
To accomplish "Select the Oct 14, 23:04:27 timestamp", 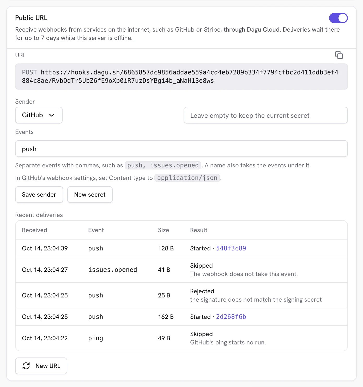I will click(45, 270).
